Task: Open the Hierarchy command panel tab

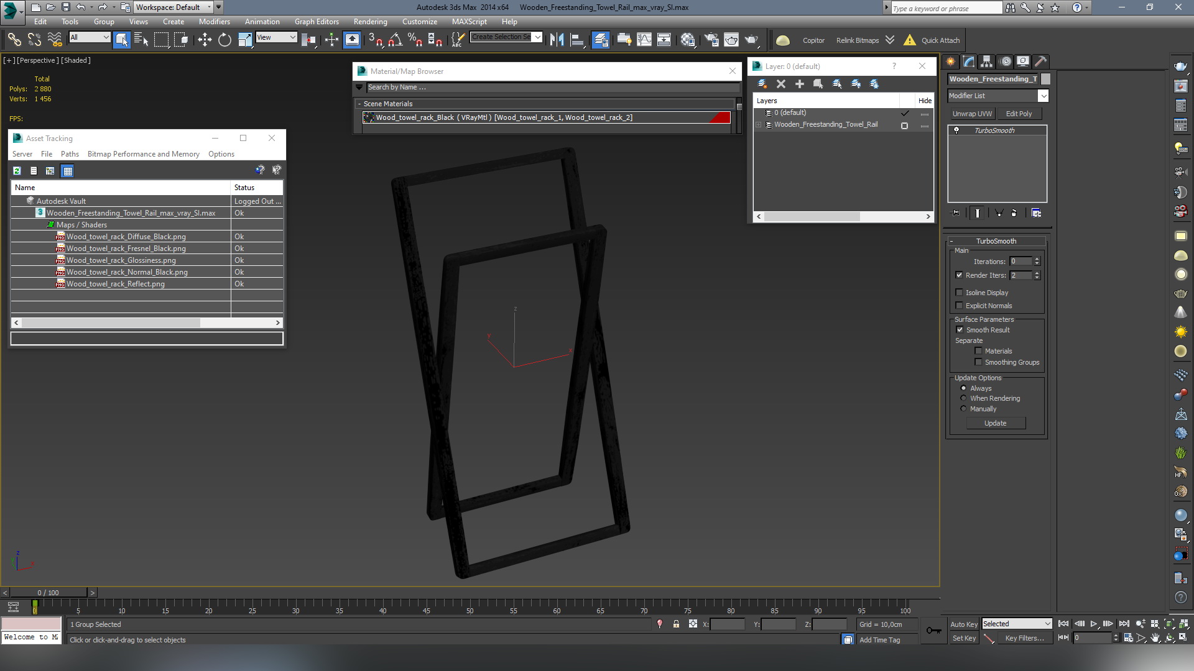Action: tap(987, 62)
